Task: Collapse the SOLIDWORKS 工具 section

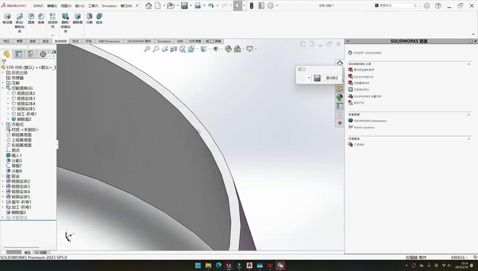Action: coord(469,64)
